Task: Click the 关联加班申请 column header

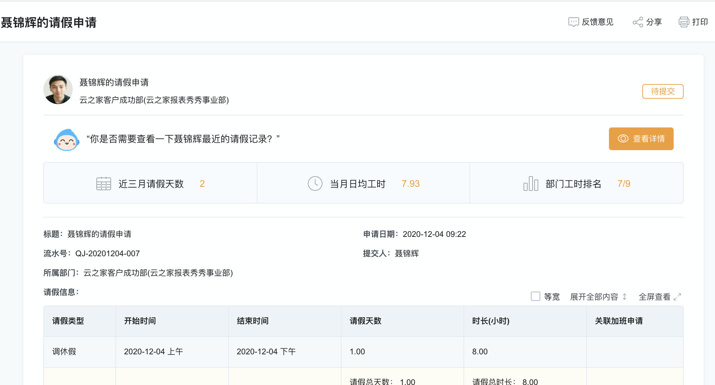Action: 619,321
